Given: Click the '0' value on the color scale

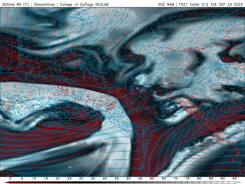Looking at the screenshot, I should [10, 178].
